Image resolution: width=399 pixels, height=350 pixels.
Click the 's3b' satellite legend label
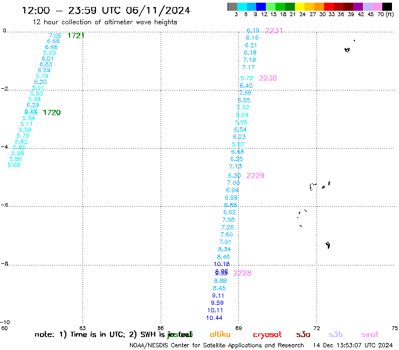pyautogui.click(x=335, y=334)
